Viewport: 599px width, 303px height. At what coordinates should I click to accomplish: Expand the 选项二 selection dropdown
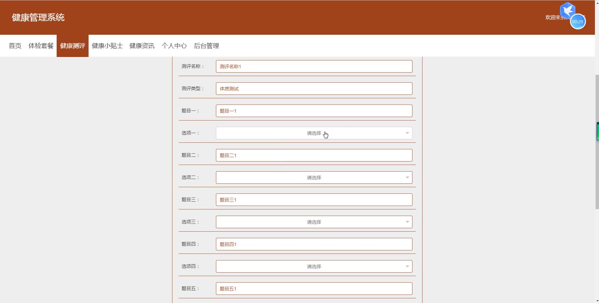(x=314, y=177)
